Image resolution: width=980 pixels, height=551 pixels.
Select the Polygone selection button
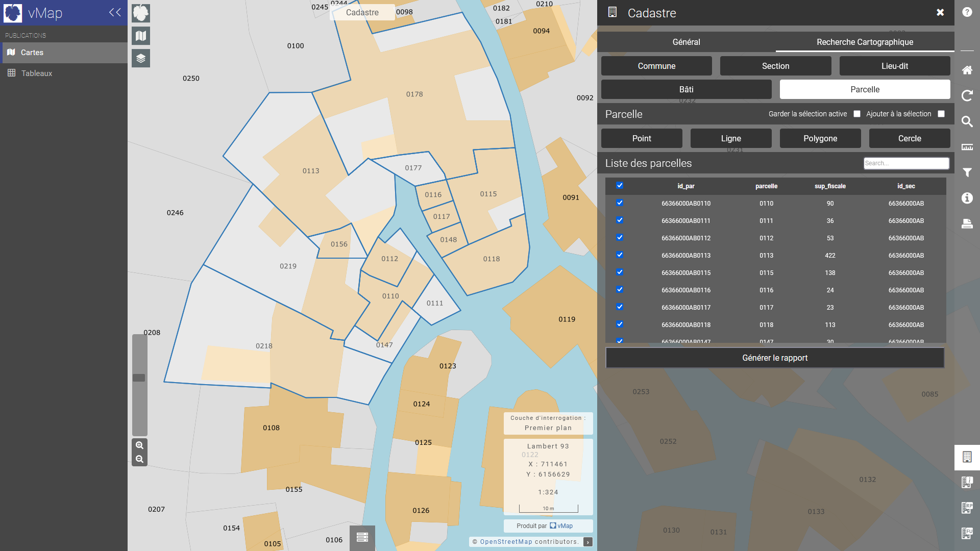coord(820,138)
